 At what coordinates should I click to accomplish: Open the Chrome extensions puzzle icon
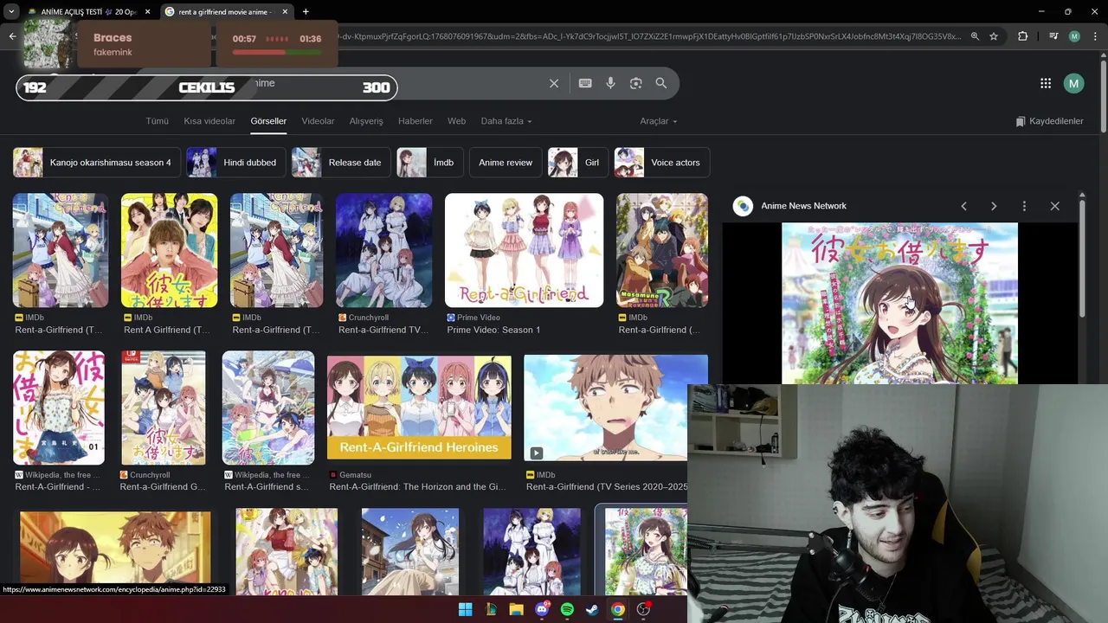point(1022,36)
